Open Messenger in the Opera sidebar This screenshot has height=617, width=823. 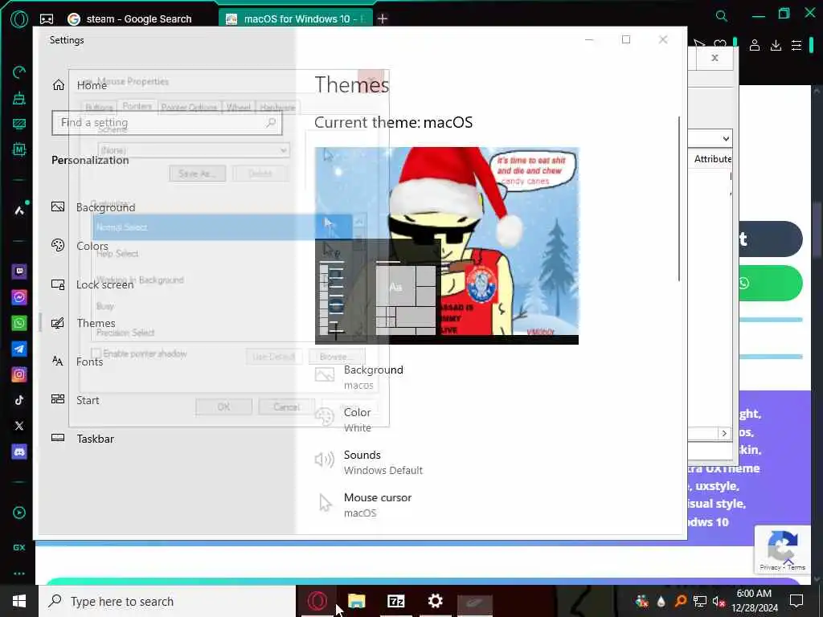coord(19,297)
